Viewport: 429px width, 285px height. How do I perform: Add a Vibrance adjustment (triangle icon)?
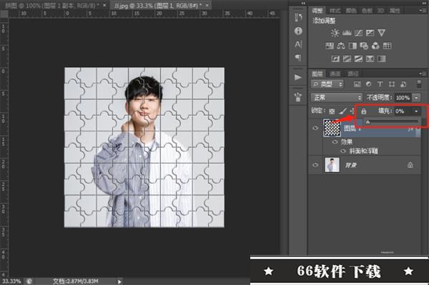pyautogui.click(x=381, y=33)
